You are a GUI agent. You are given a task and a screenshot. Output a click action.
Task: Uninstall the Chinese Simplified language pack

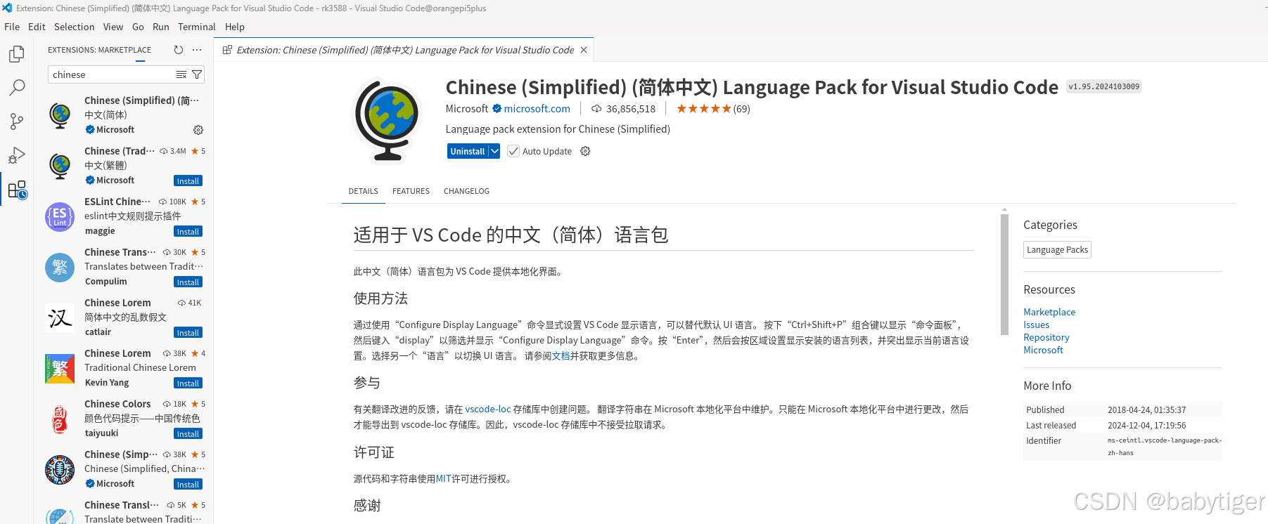tap(468, 151)
